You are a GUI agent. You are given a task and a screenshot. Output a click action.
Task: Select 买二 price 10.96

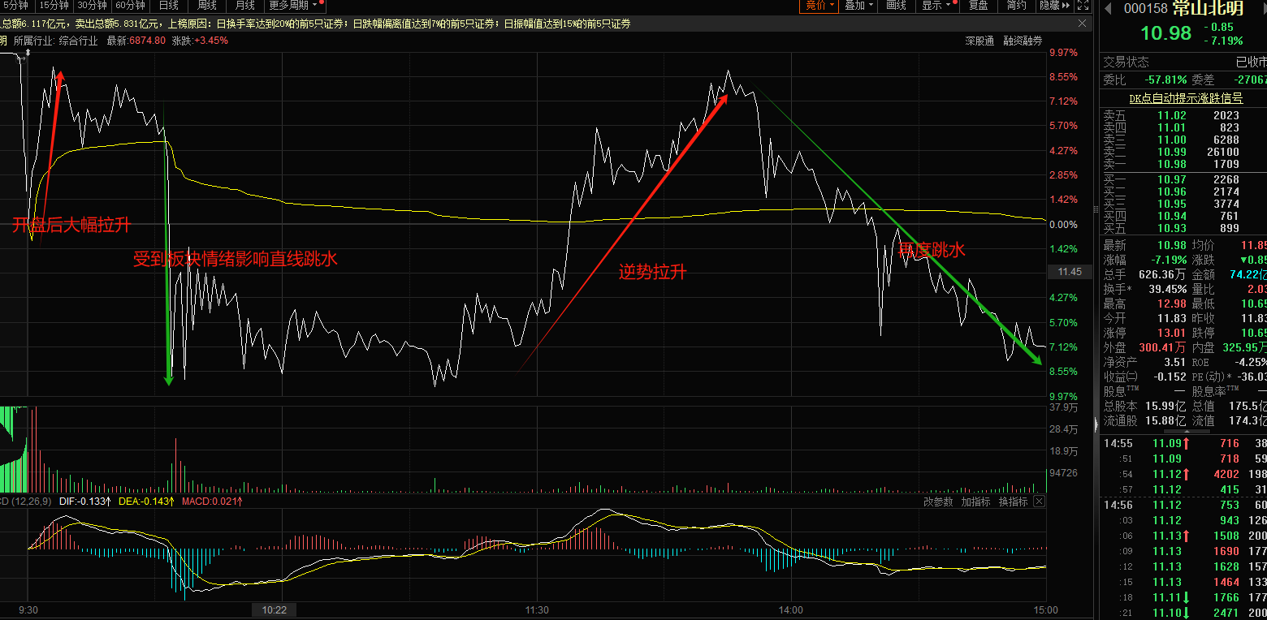pos(1172,192)
